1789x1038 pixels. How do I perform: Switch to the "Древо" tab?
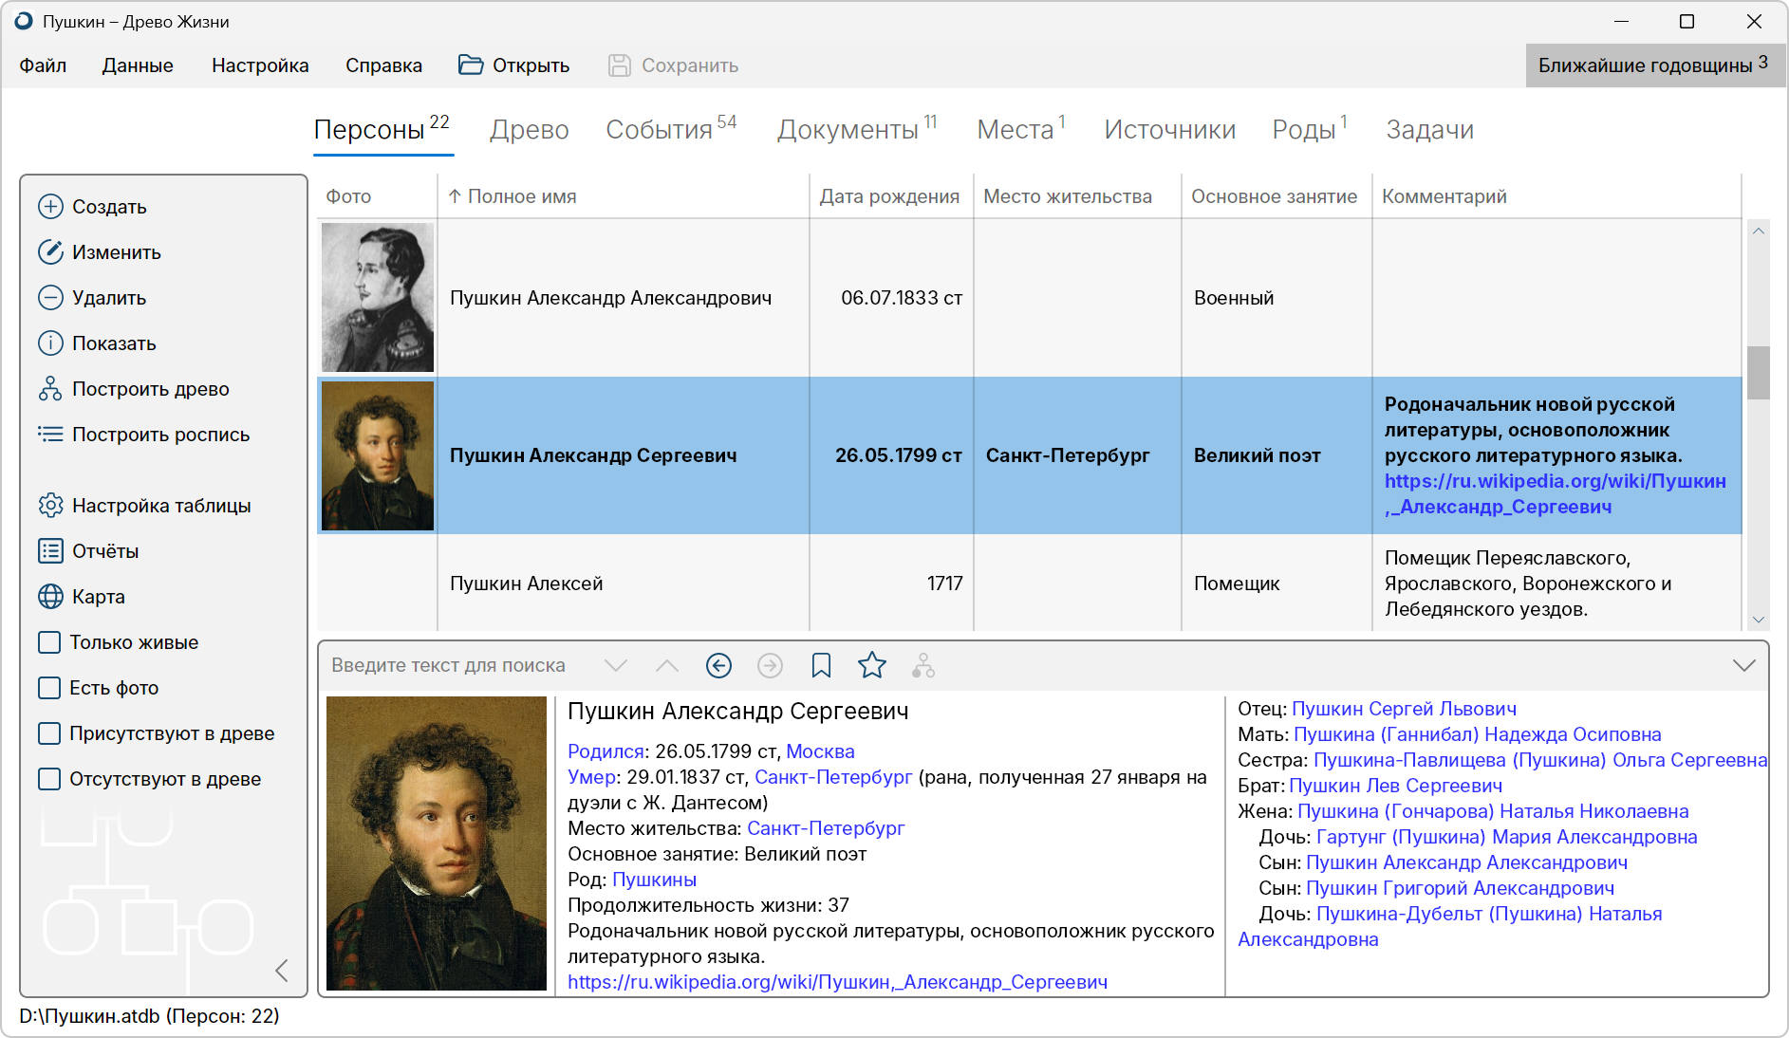tap(529, 130)
